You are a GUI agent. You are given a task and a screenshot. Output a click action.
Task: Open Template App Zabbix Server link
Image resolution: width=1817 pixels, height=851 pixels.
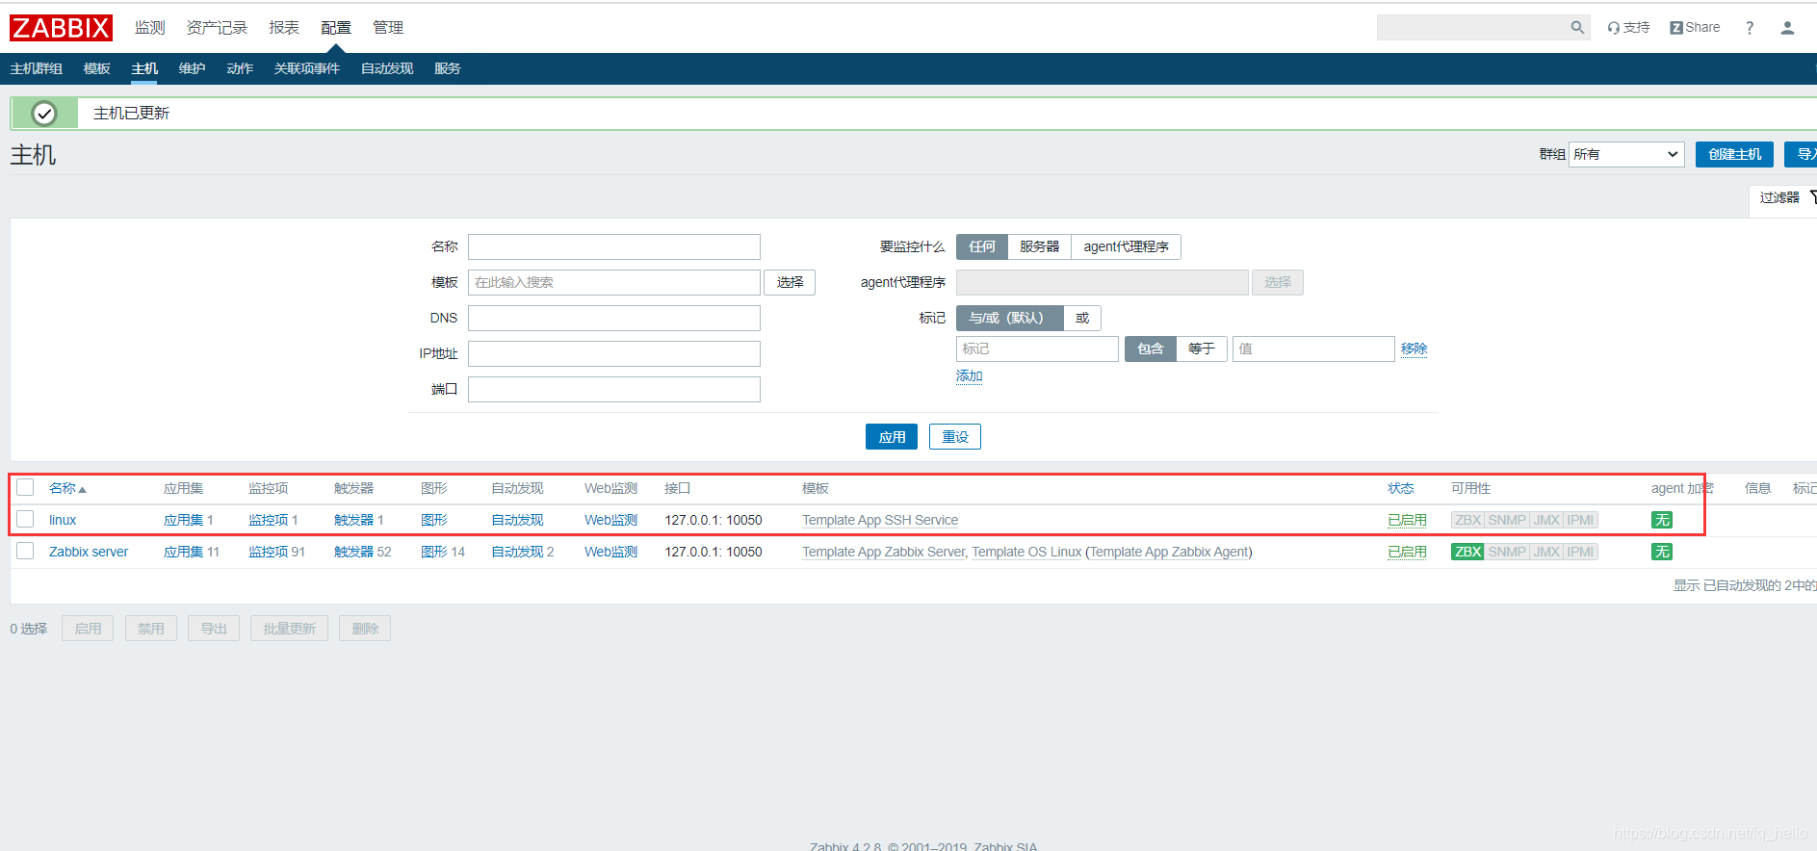[883, 552]
